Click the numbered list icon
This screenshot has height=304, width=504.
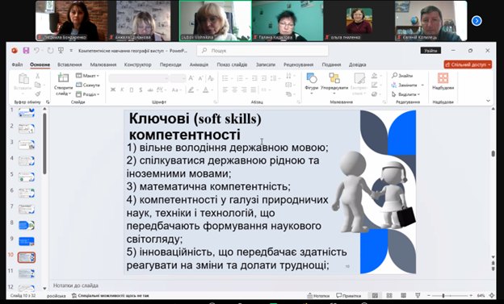pos(239,78)
